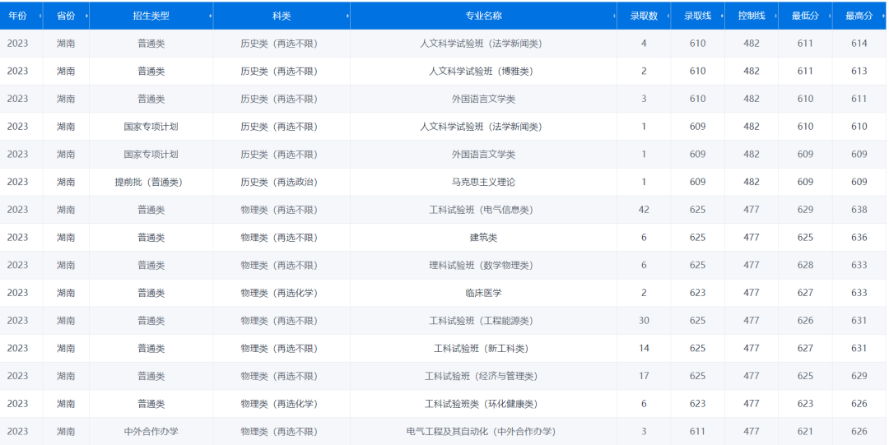Select the 提前批（普通类） enrollment type cell

click(151, 182)
